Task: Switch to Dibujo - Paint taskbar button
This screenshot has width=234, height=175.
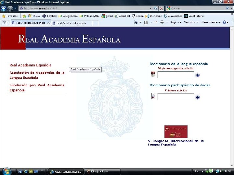Action: pyautogui.click(x=102, y=172)
